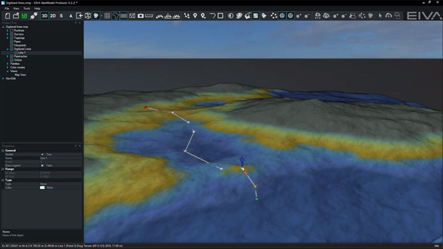Toggle the Surveys checkbox in tree
The image size is (443, 249).
point(11,34)
